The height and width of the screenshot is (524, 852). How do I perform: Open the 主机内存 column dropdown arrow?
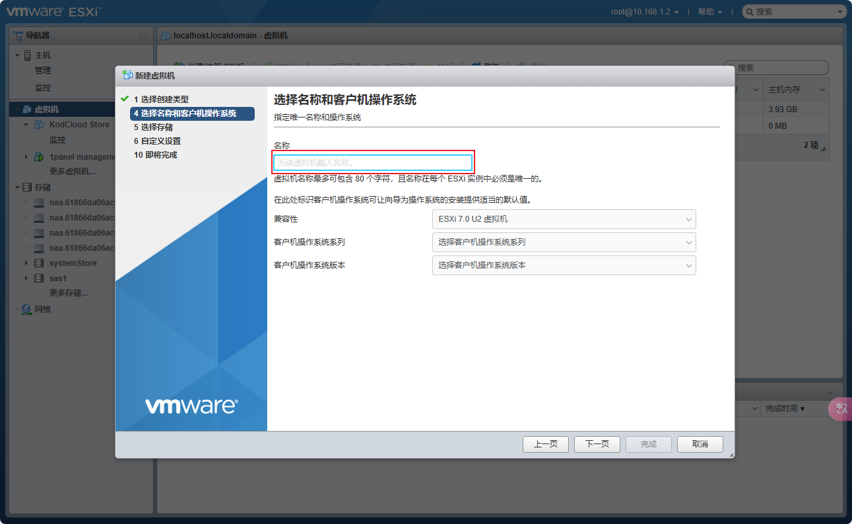click(x=822, y=90)
